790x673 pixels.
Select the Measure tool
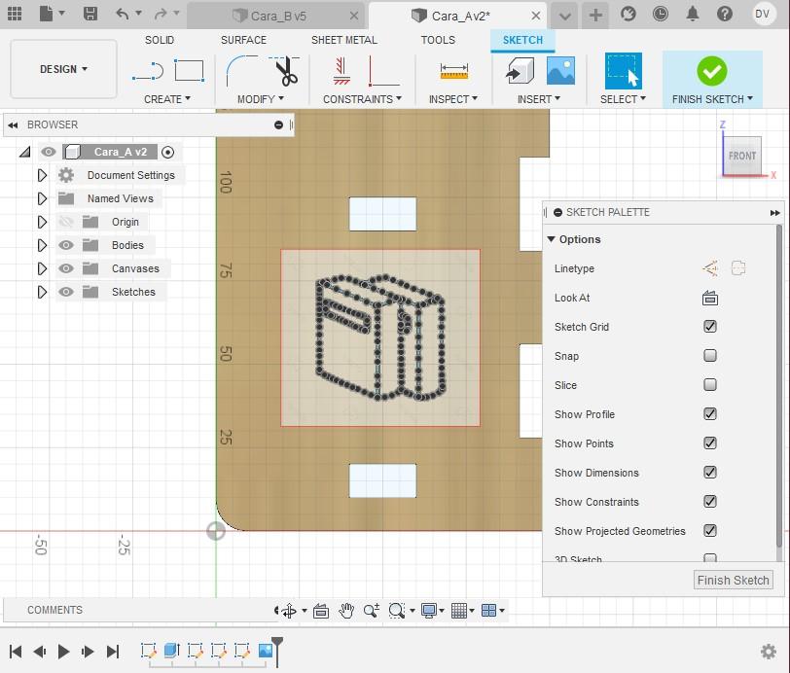tap(454, 71)
